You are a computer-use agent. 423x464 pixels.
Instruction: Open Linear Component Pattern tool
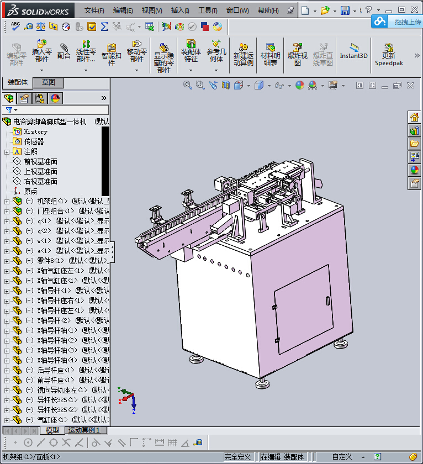point(86,51)
